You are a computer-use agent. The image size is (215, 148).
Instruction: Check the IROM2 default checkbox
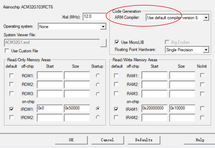[11, 117]
